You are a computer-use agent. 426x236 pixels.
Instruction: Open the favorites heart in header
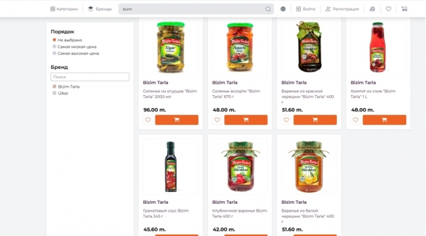389,9
